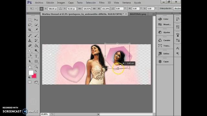This screenshot has width=207, height=116.
Task: Open the Ajustes panel
Action: [x=165, y=32]
